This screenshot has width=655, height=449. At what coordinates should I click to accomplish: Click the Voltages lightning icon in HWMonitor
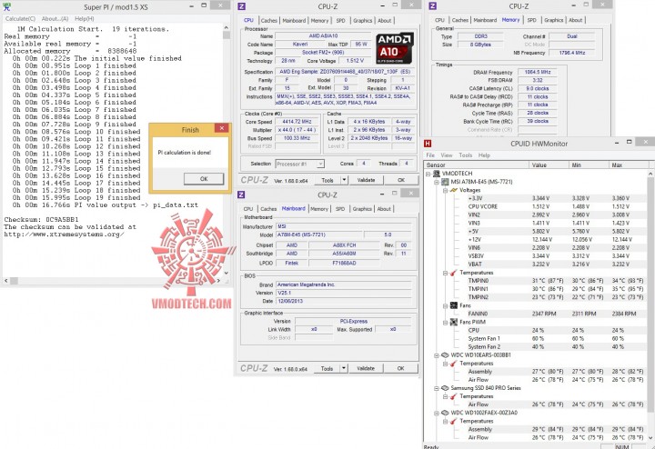454,190
